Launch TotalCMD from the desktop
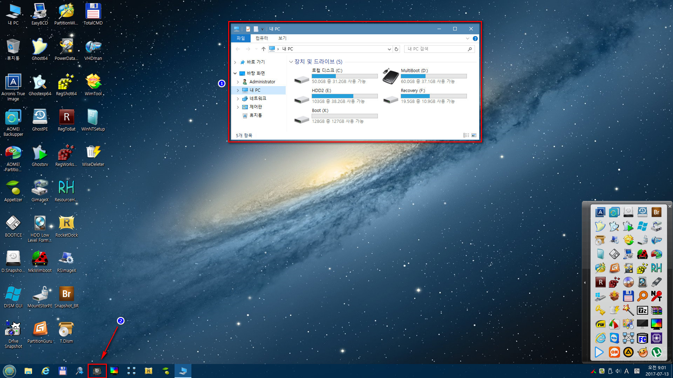 click(x=93, y=14)
